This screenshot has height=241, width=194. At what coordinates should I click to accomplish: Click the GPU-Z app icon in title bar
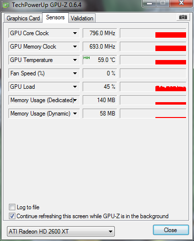click(6, 5)
